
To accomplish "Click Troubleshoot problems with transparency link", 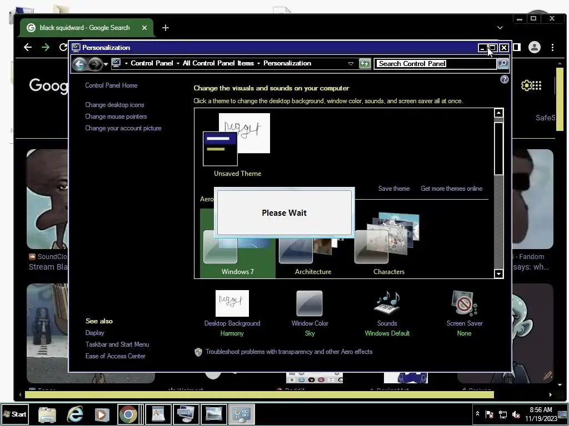I will 289,352.
